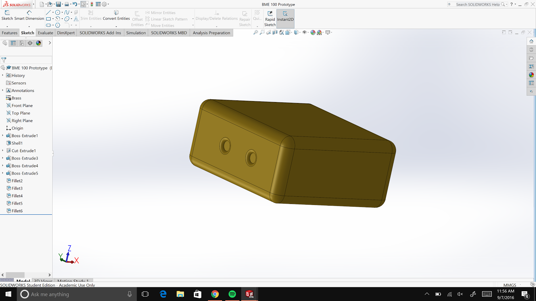
Task: Open the PropertyManager tab icon
Action: (x=13, y=43)
